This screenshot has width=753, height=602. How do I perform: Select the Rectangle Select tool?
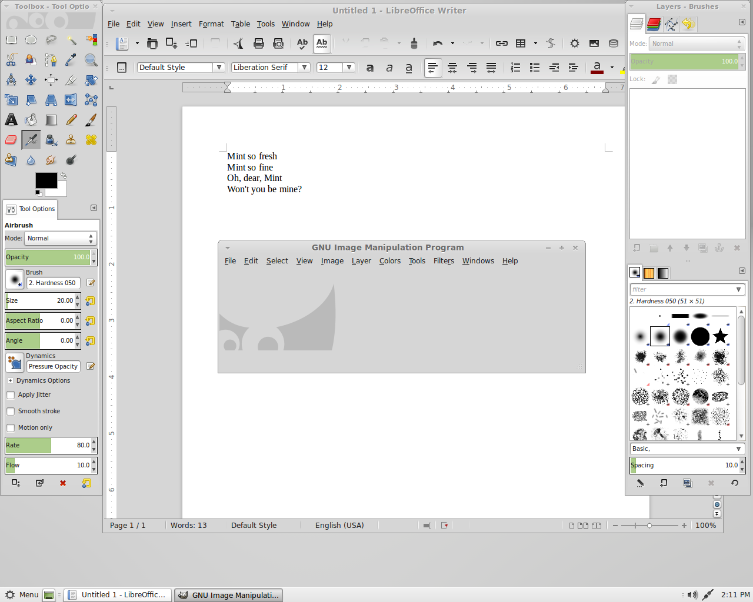(11, 40)
